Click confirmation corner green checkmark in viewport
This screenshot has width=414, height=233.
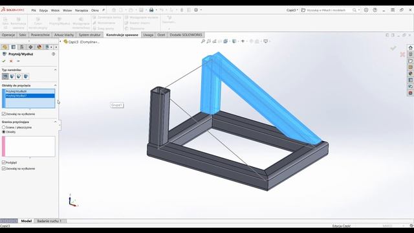393,48
